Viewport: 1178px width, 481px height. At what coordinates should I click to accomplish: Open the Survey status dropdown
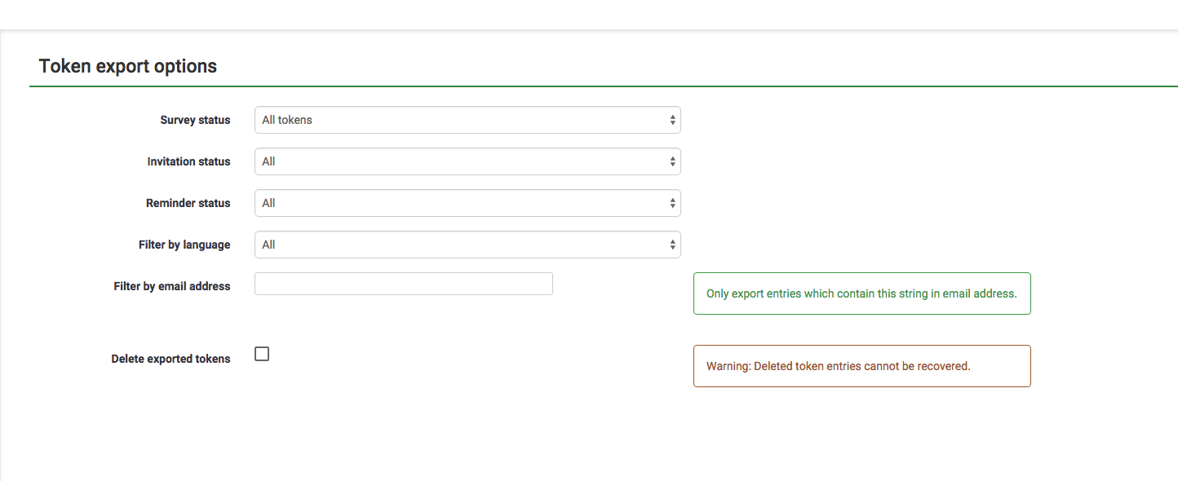[x=467, y=120]
